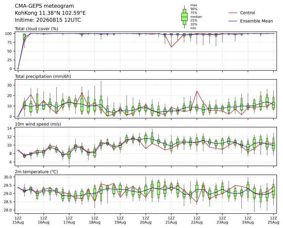
Task: Click the 28.0 tick on temperature axis
Action: [8, 210]
